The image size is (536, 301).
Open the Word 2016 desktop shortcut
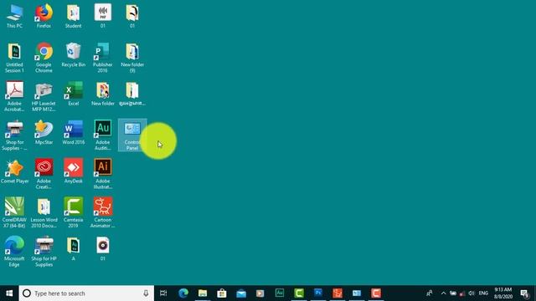[73, 133]
